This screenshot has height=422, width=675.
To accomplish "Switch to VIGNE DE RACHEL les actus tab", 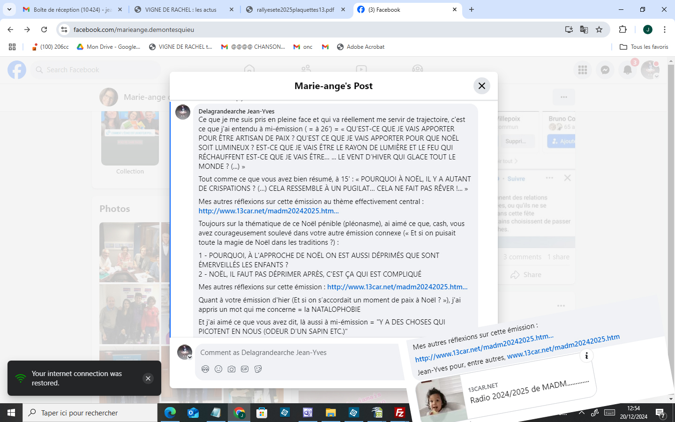I will (x=183, y=9).
